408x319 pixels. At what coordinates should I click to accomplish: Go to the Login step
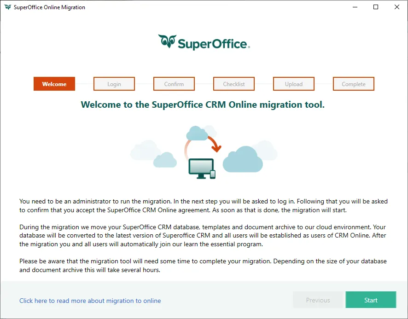[114, 84]
